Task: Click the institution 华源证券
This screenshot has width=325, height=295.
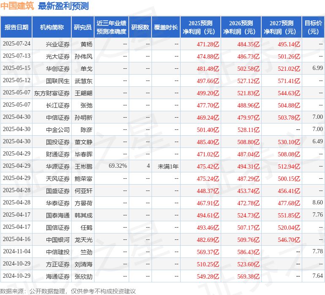Action: click(x=58, y=166)
